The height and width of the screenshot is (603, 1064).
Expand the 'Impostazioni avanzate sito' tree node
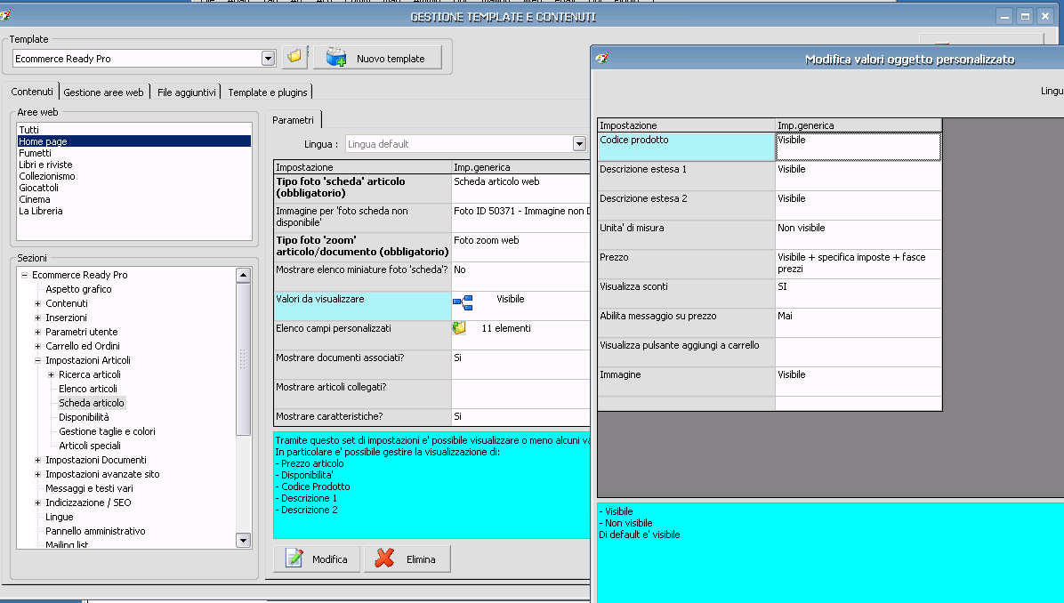(x=38, y=474)
